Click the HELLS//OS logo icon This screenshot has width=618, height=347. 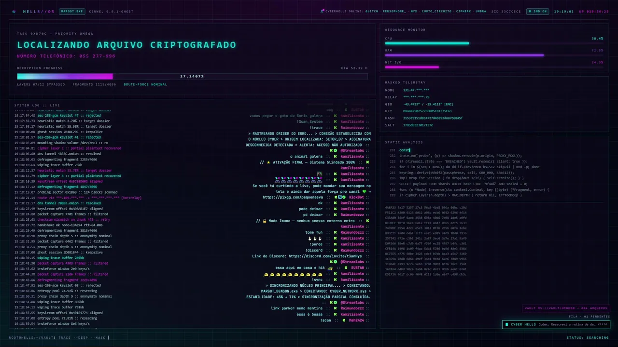[x=14, y=11]
